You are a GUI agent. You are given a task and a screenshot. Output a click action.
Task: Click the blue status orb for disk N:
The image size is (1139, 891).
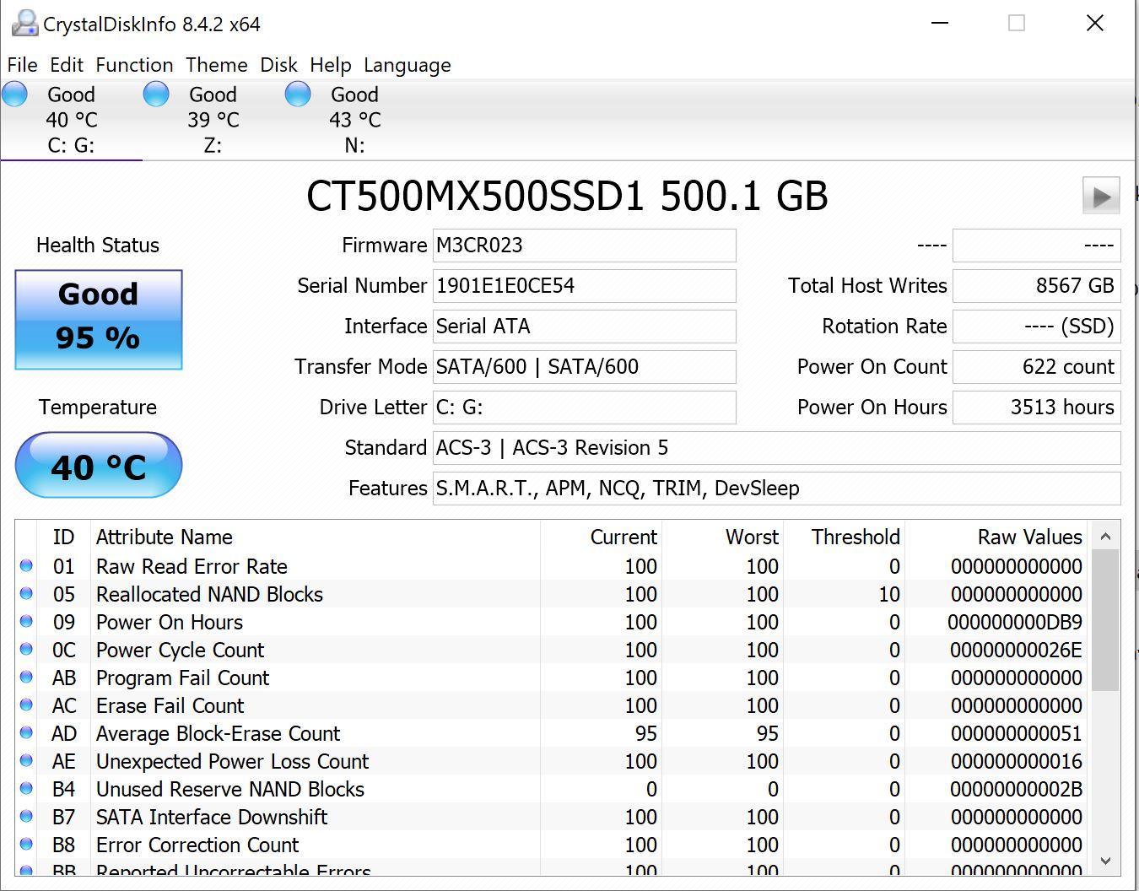tap(298, 94)
